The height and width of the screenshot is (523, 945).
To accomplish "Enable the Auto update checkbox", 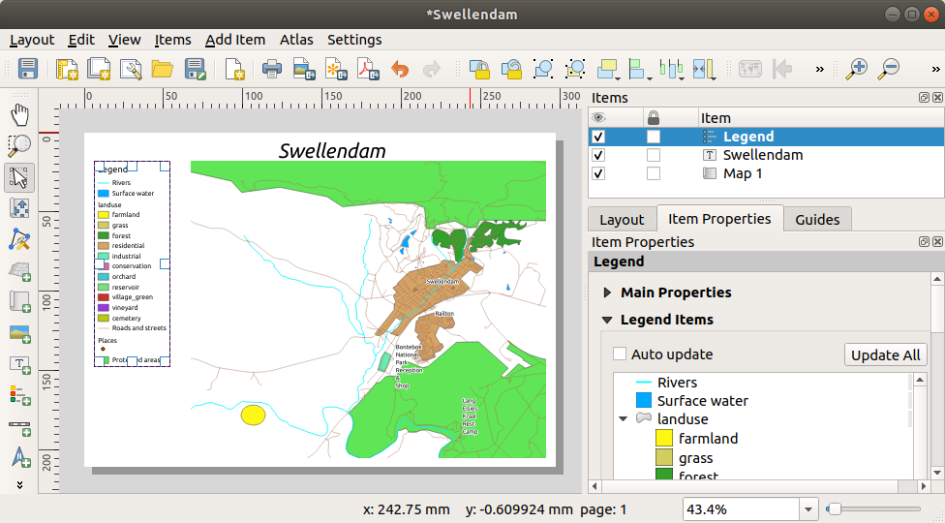I will 620,354.
